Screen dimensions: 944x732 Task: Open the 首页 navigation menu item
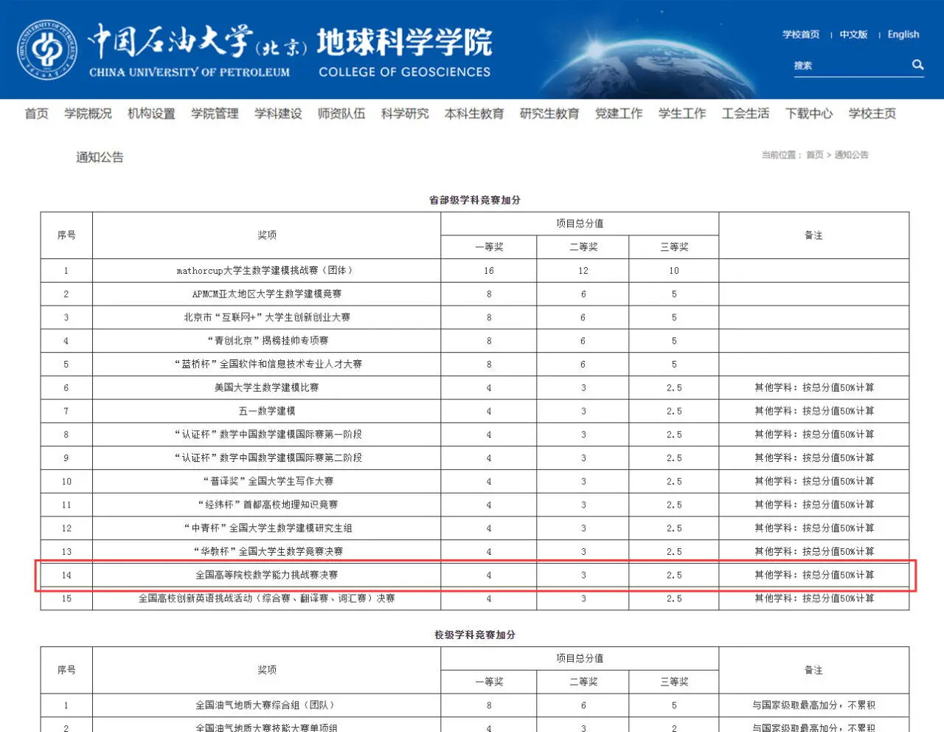pyautogui.click(x=36, y=114)
